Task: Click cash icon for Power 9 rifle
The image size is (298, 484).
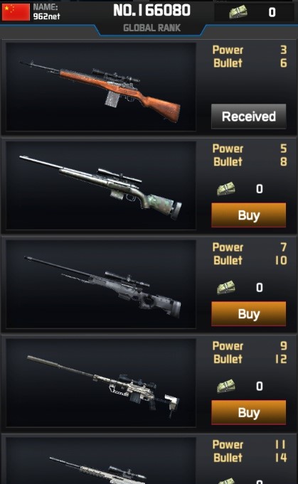Action: [225, 386]
